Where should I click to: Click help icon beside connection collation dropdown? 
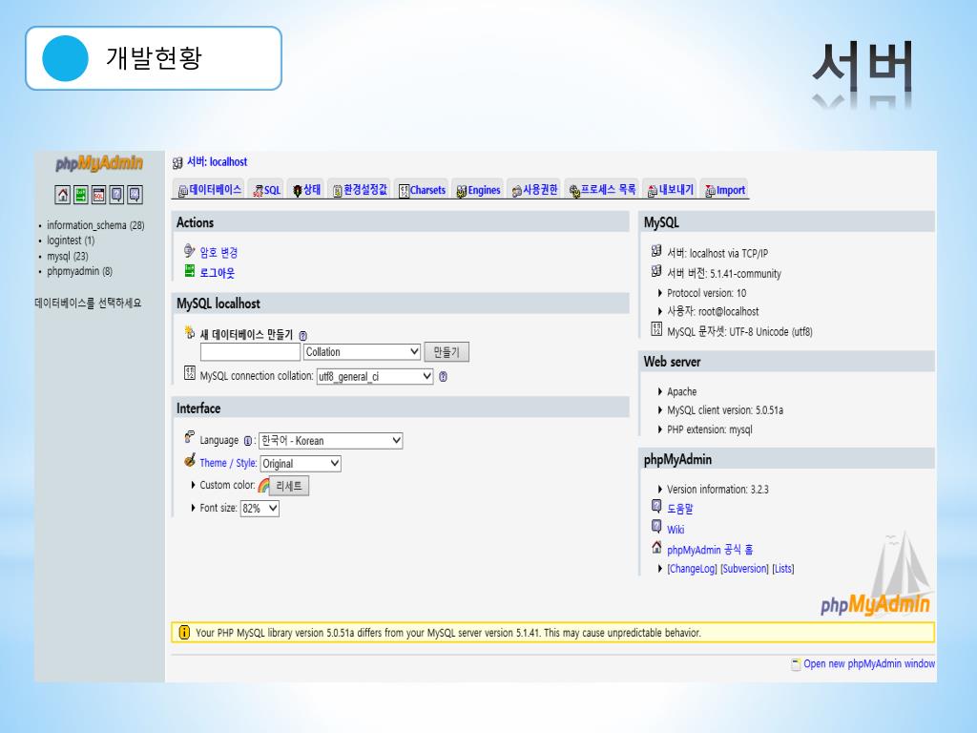(443, 376)
